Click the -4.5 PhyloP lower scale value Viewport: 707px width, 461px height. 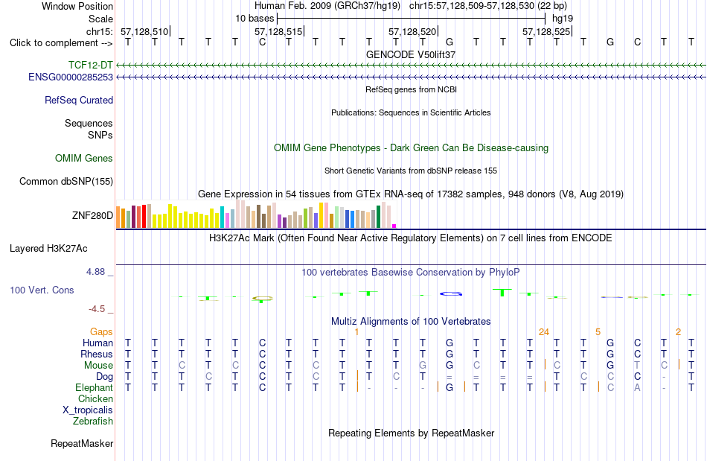(x=97, y=309)
